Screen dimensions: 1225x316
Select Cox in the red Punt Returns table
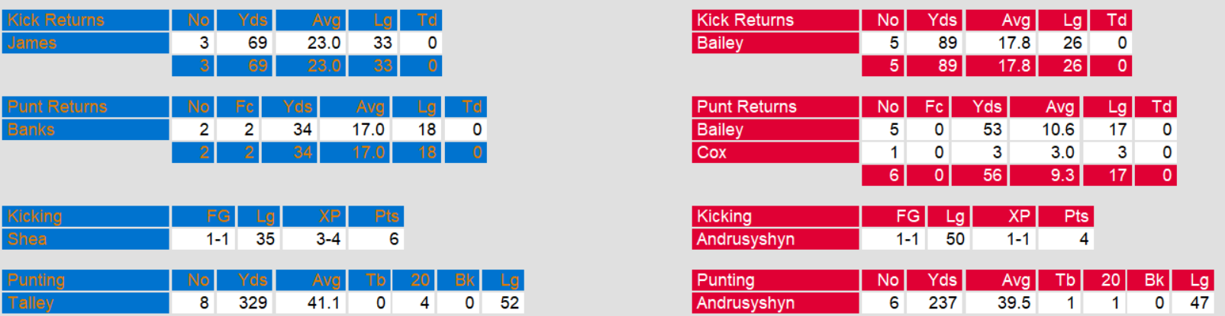coord(712,153)
